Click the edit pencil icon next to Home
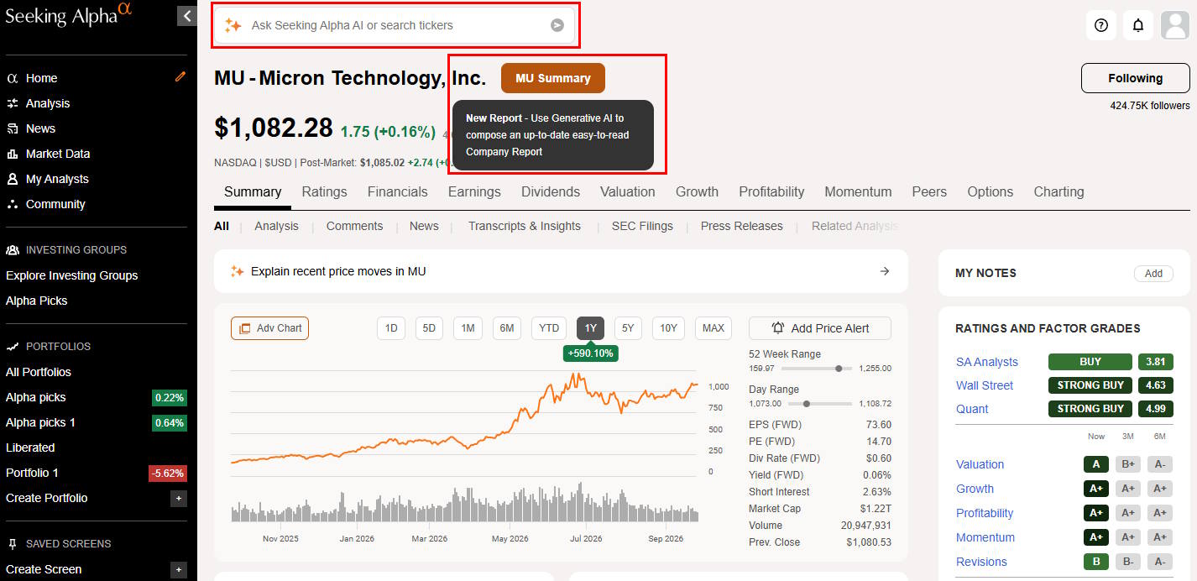 coord(180,76)
